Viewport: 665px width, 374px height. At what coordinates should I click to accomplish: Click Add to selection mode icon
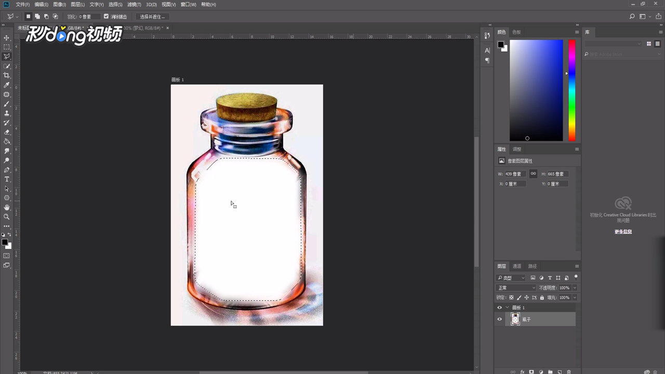click(37, 17)
